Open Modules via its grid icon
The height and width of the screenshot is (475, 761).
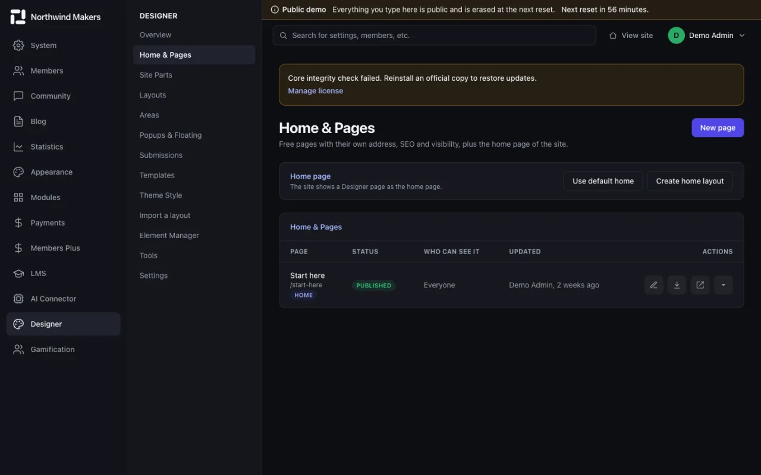click(18, 197)
